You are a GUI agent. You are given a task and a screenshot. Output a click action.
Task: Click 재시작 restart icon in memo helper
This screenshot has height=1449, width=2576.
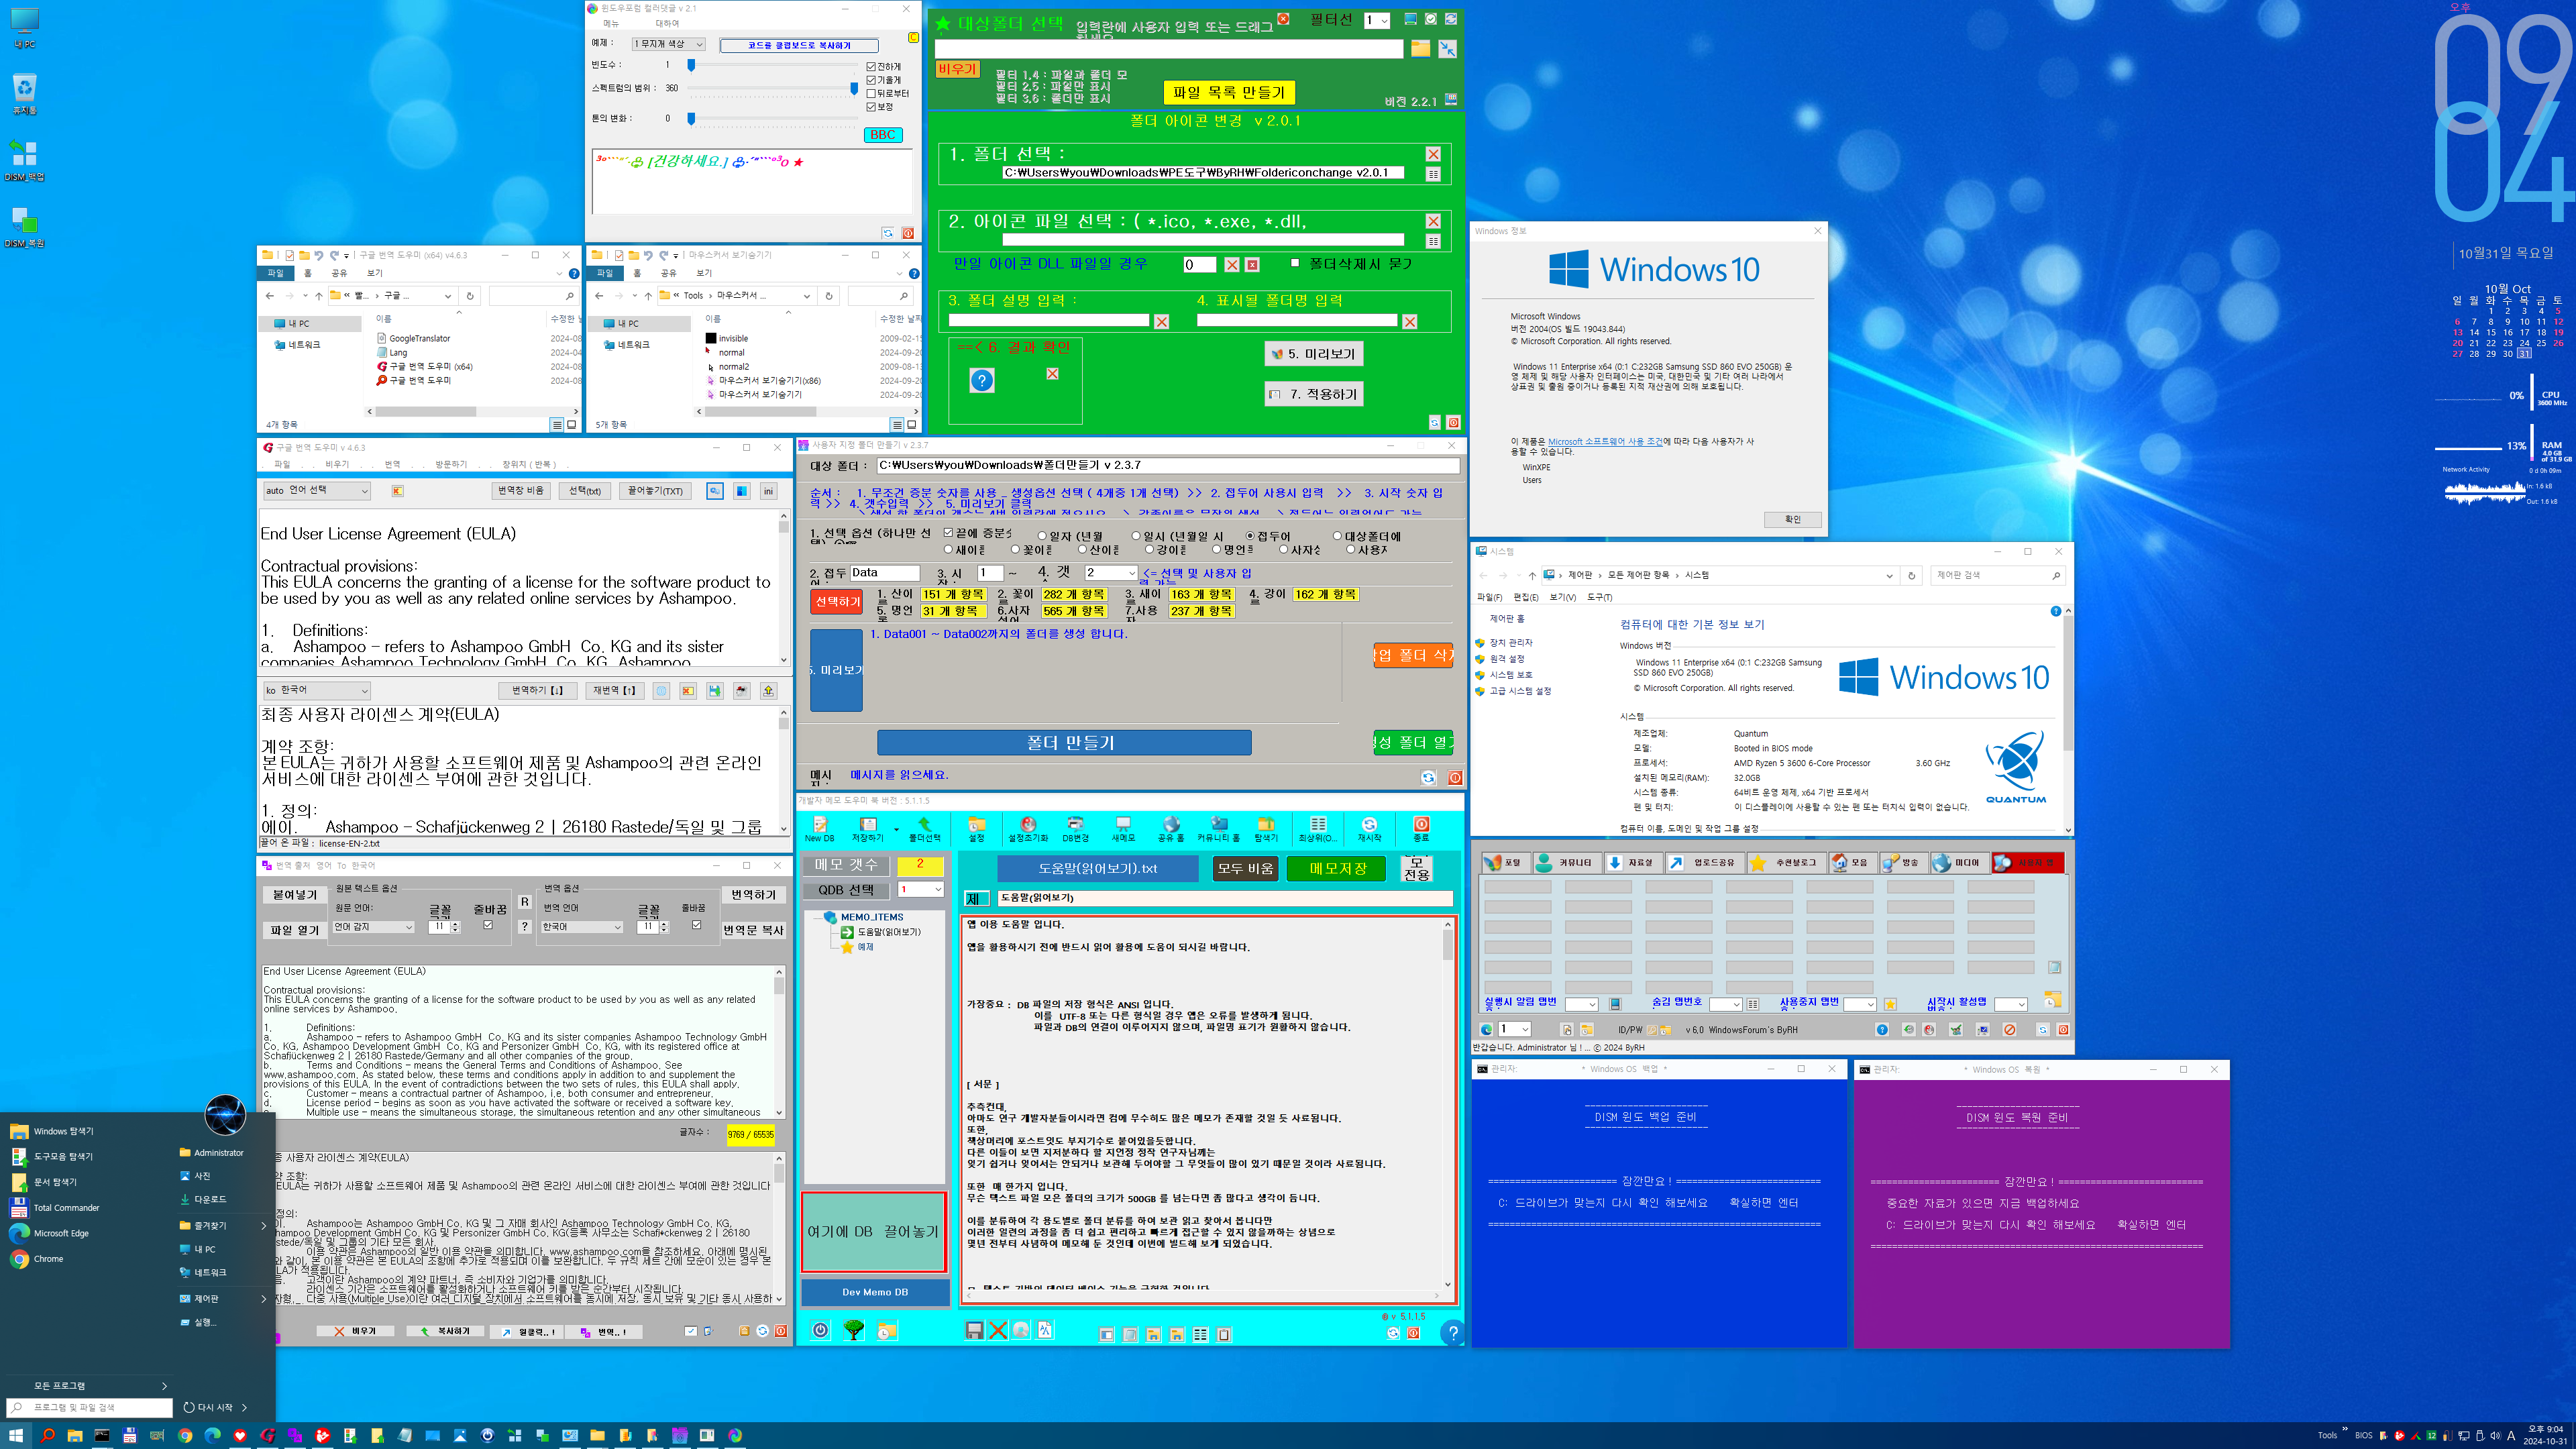coord(1369,828)
